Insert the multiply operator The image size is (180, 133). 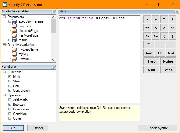pyautogui.click(x=164, y=19)
